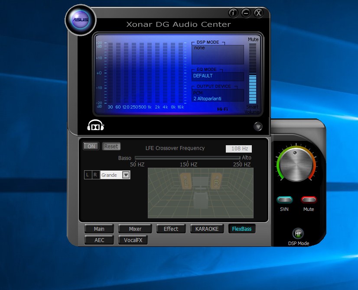Click the DSP MODE none box
Screen dimensions: 358x290
click(x=218, y=54)
